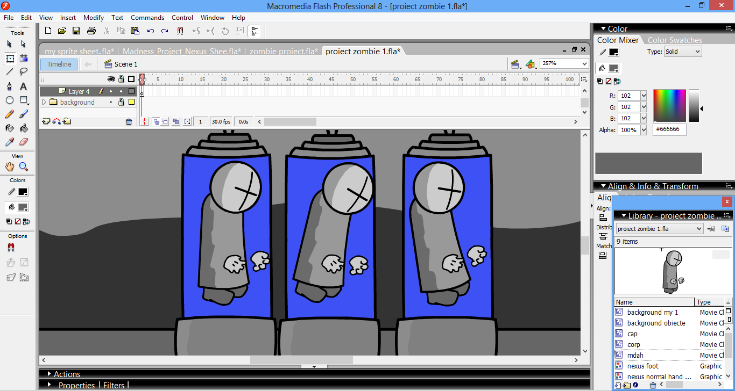
Task: Click the Undo arrow in main toolbar
Action: (151, 31)
